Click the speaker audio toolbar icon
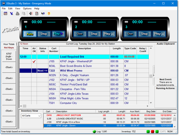 [31, 13]
